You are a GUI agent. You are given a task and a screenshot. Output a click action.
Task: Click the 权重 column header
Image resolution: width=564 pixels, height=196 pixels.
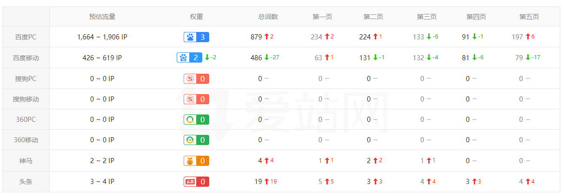[x=196, y=17]
